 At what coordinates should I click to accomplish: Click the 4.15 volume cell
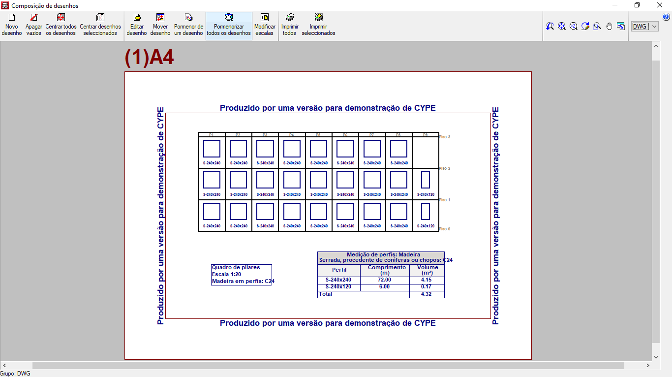[427, 280]
